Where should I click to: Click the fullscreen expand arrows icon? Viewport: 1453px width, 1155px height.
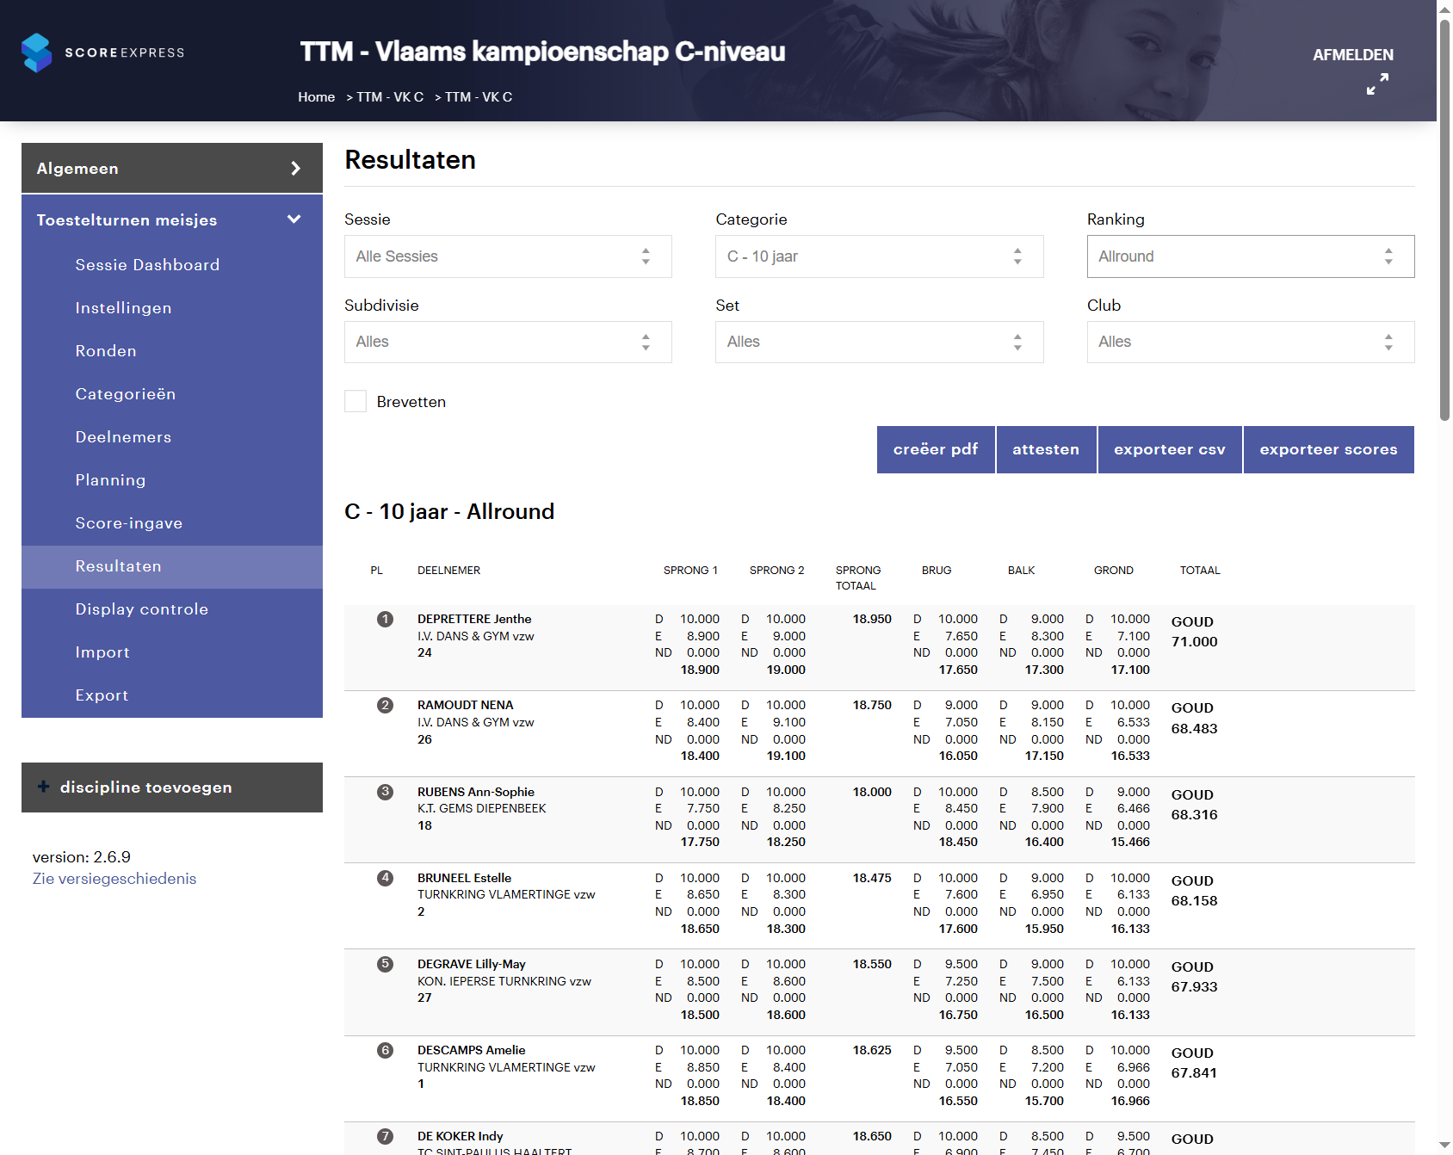1377,84
